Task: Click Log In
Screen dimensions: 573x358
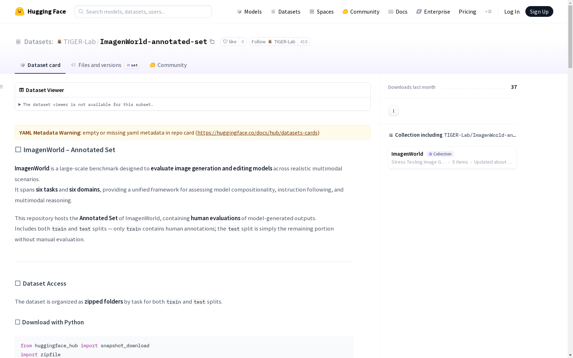Action: 512,11
